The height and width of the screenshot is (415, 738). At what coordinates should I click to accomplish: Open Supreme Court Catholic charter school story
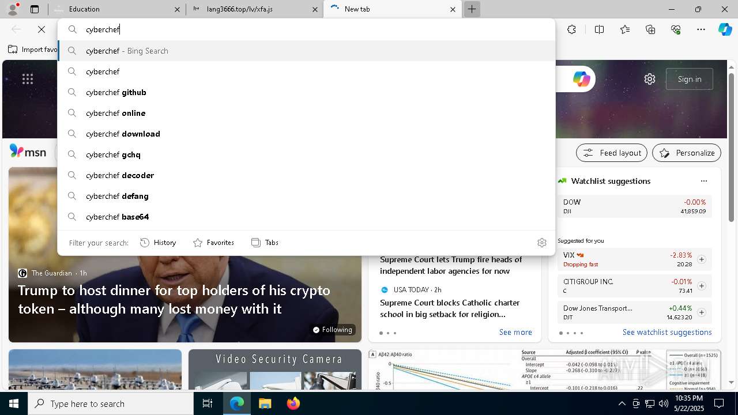[450, 308]
